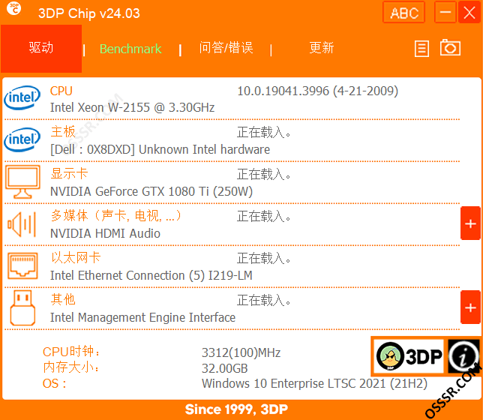Click 正在载入 status in the 多媒体 row

click(264, 216)
